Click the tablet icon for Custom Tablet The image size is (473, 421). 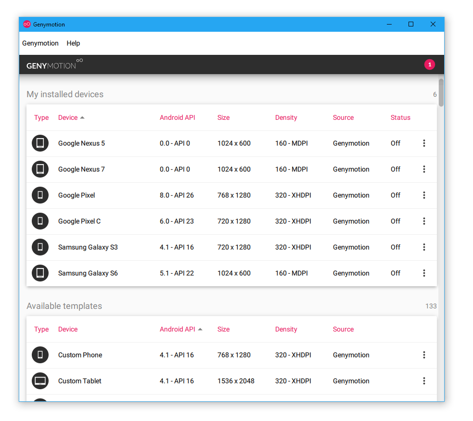pyautogui.click(x=40, y=381)
